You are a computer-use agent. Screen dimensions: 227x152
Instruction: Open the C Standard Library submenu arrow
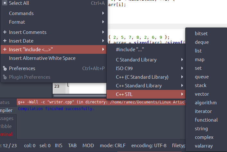pos(182,60)
